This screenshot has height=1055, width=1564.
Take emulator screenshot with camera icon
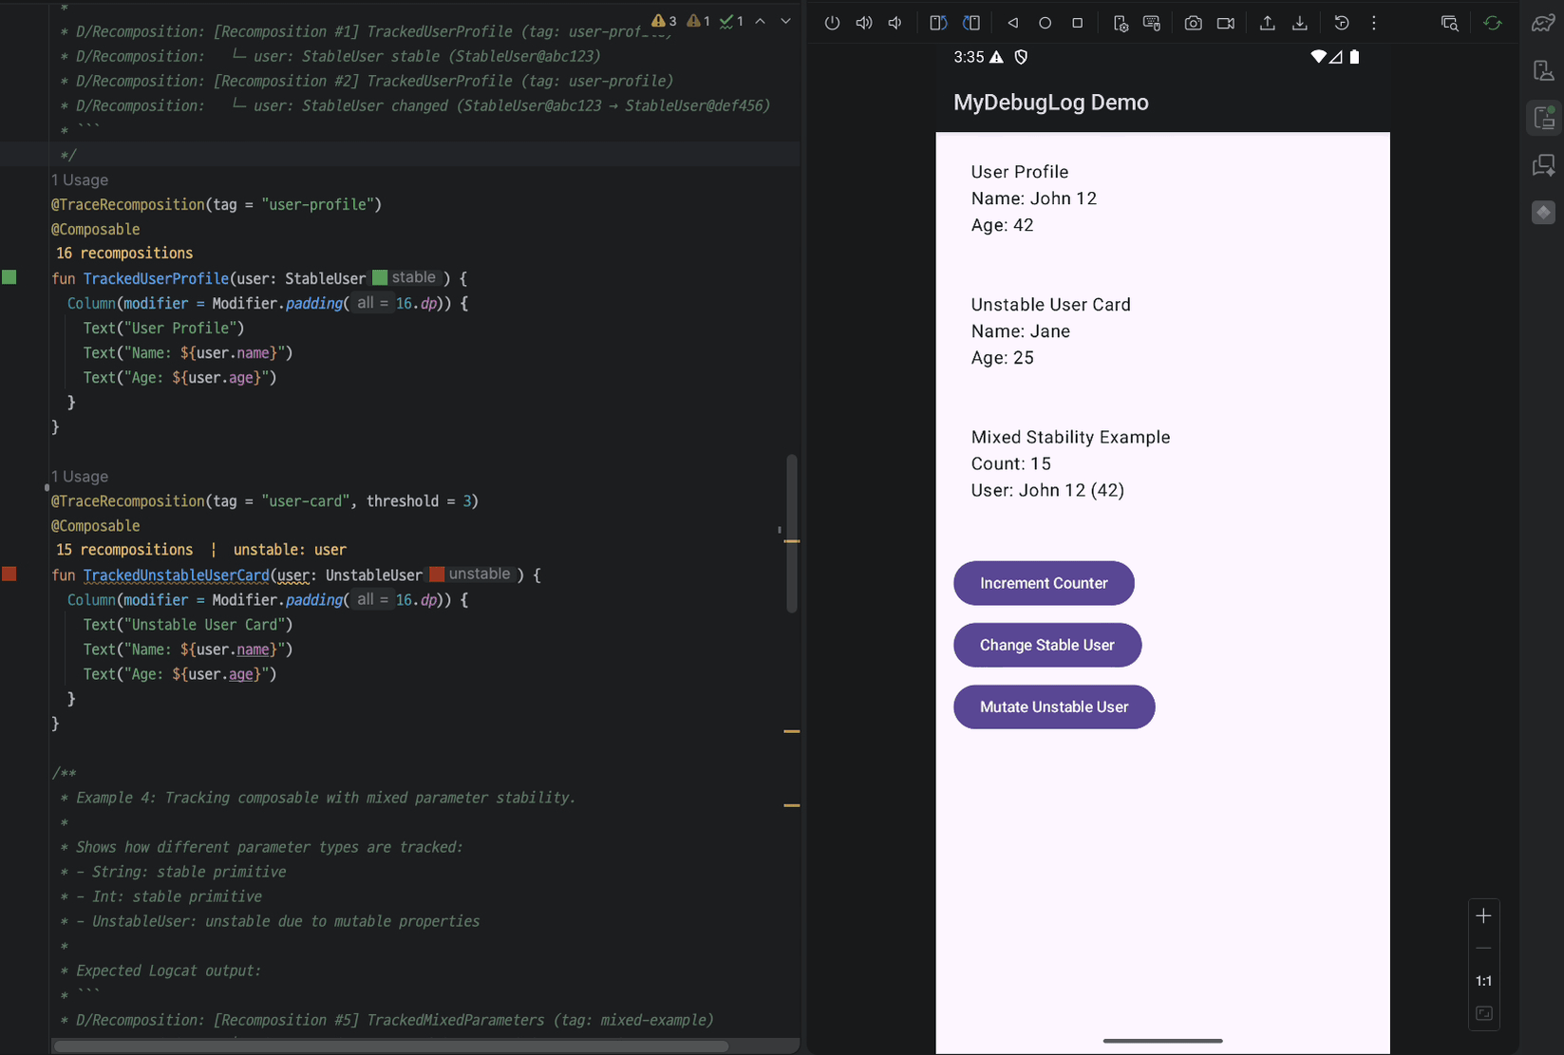1194,23
